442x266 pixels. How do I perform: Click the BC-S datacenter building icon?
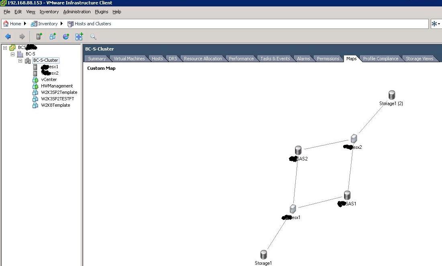(x=20, y=54)
